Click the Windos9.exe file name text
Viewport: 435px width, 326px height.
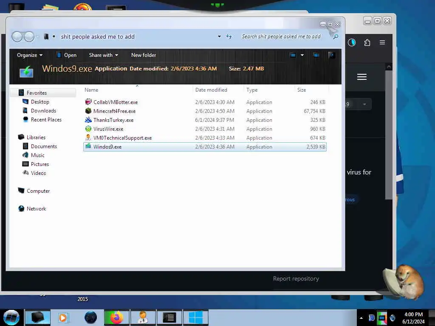(x=107, y=146)
